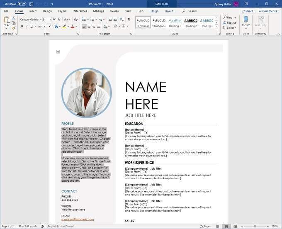Apply strikethrough to the text
282x229 pixels.
pos(39,27)
